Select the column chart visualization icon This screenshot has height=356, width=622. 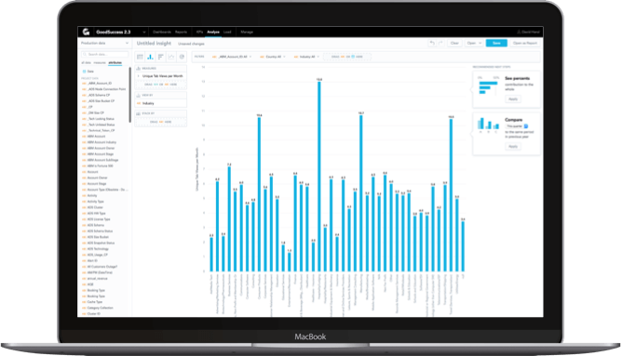150,57
